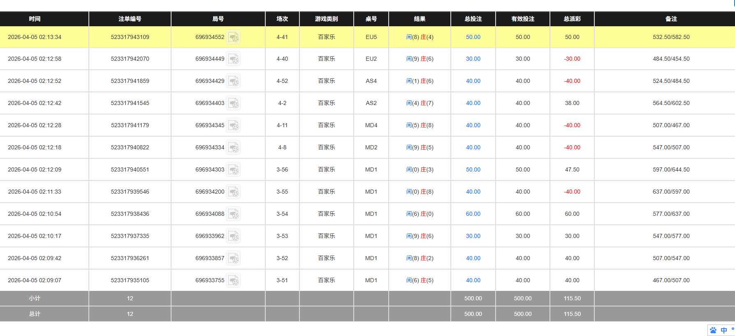
Task: Click remark 467.00/507.00
Action: pos(671,280)
